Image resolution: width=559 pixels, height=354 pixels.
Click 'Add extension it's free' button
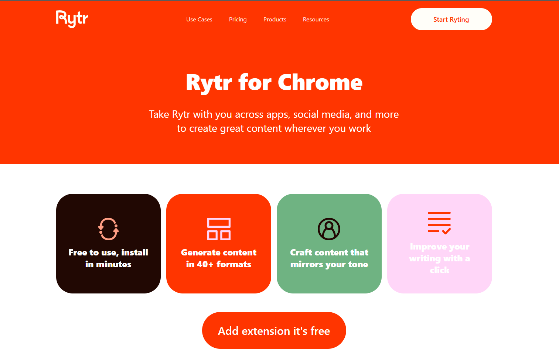(274, 330)
